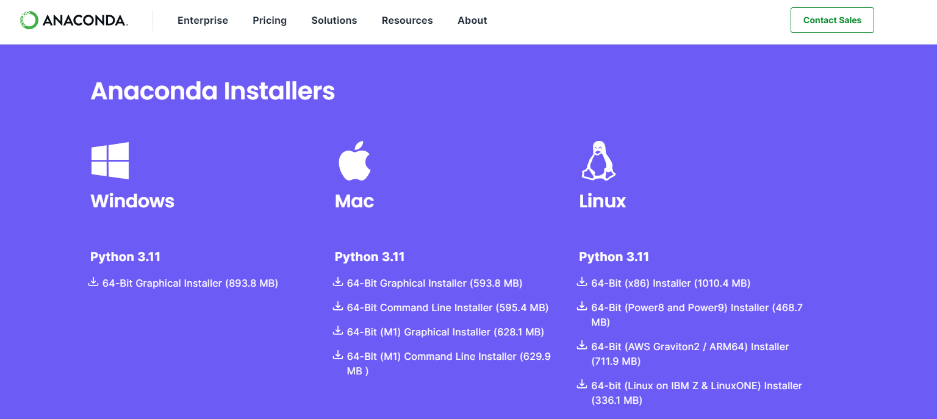Click the Windows heading text
Screen dimensions: 937x419
[132, 201]
